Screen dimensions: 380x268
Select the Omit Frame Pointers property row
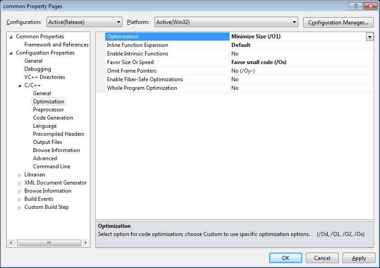coord(131,71)
